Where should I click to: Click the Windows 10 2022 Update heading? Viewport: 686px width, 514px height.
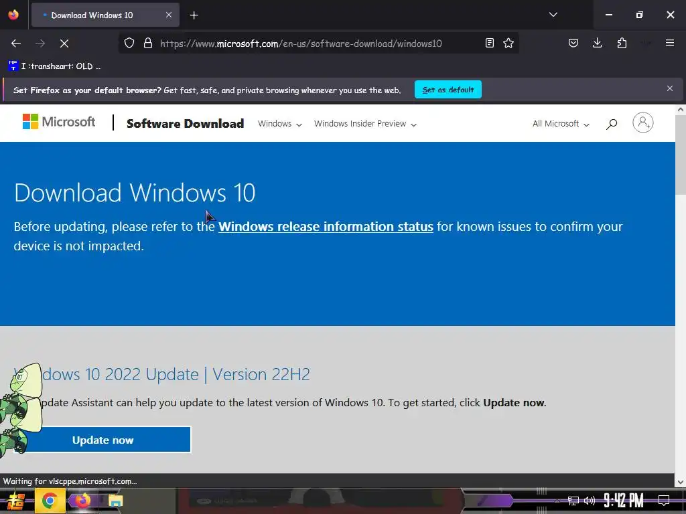pyautogui.click(x=162, y=375)
